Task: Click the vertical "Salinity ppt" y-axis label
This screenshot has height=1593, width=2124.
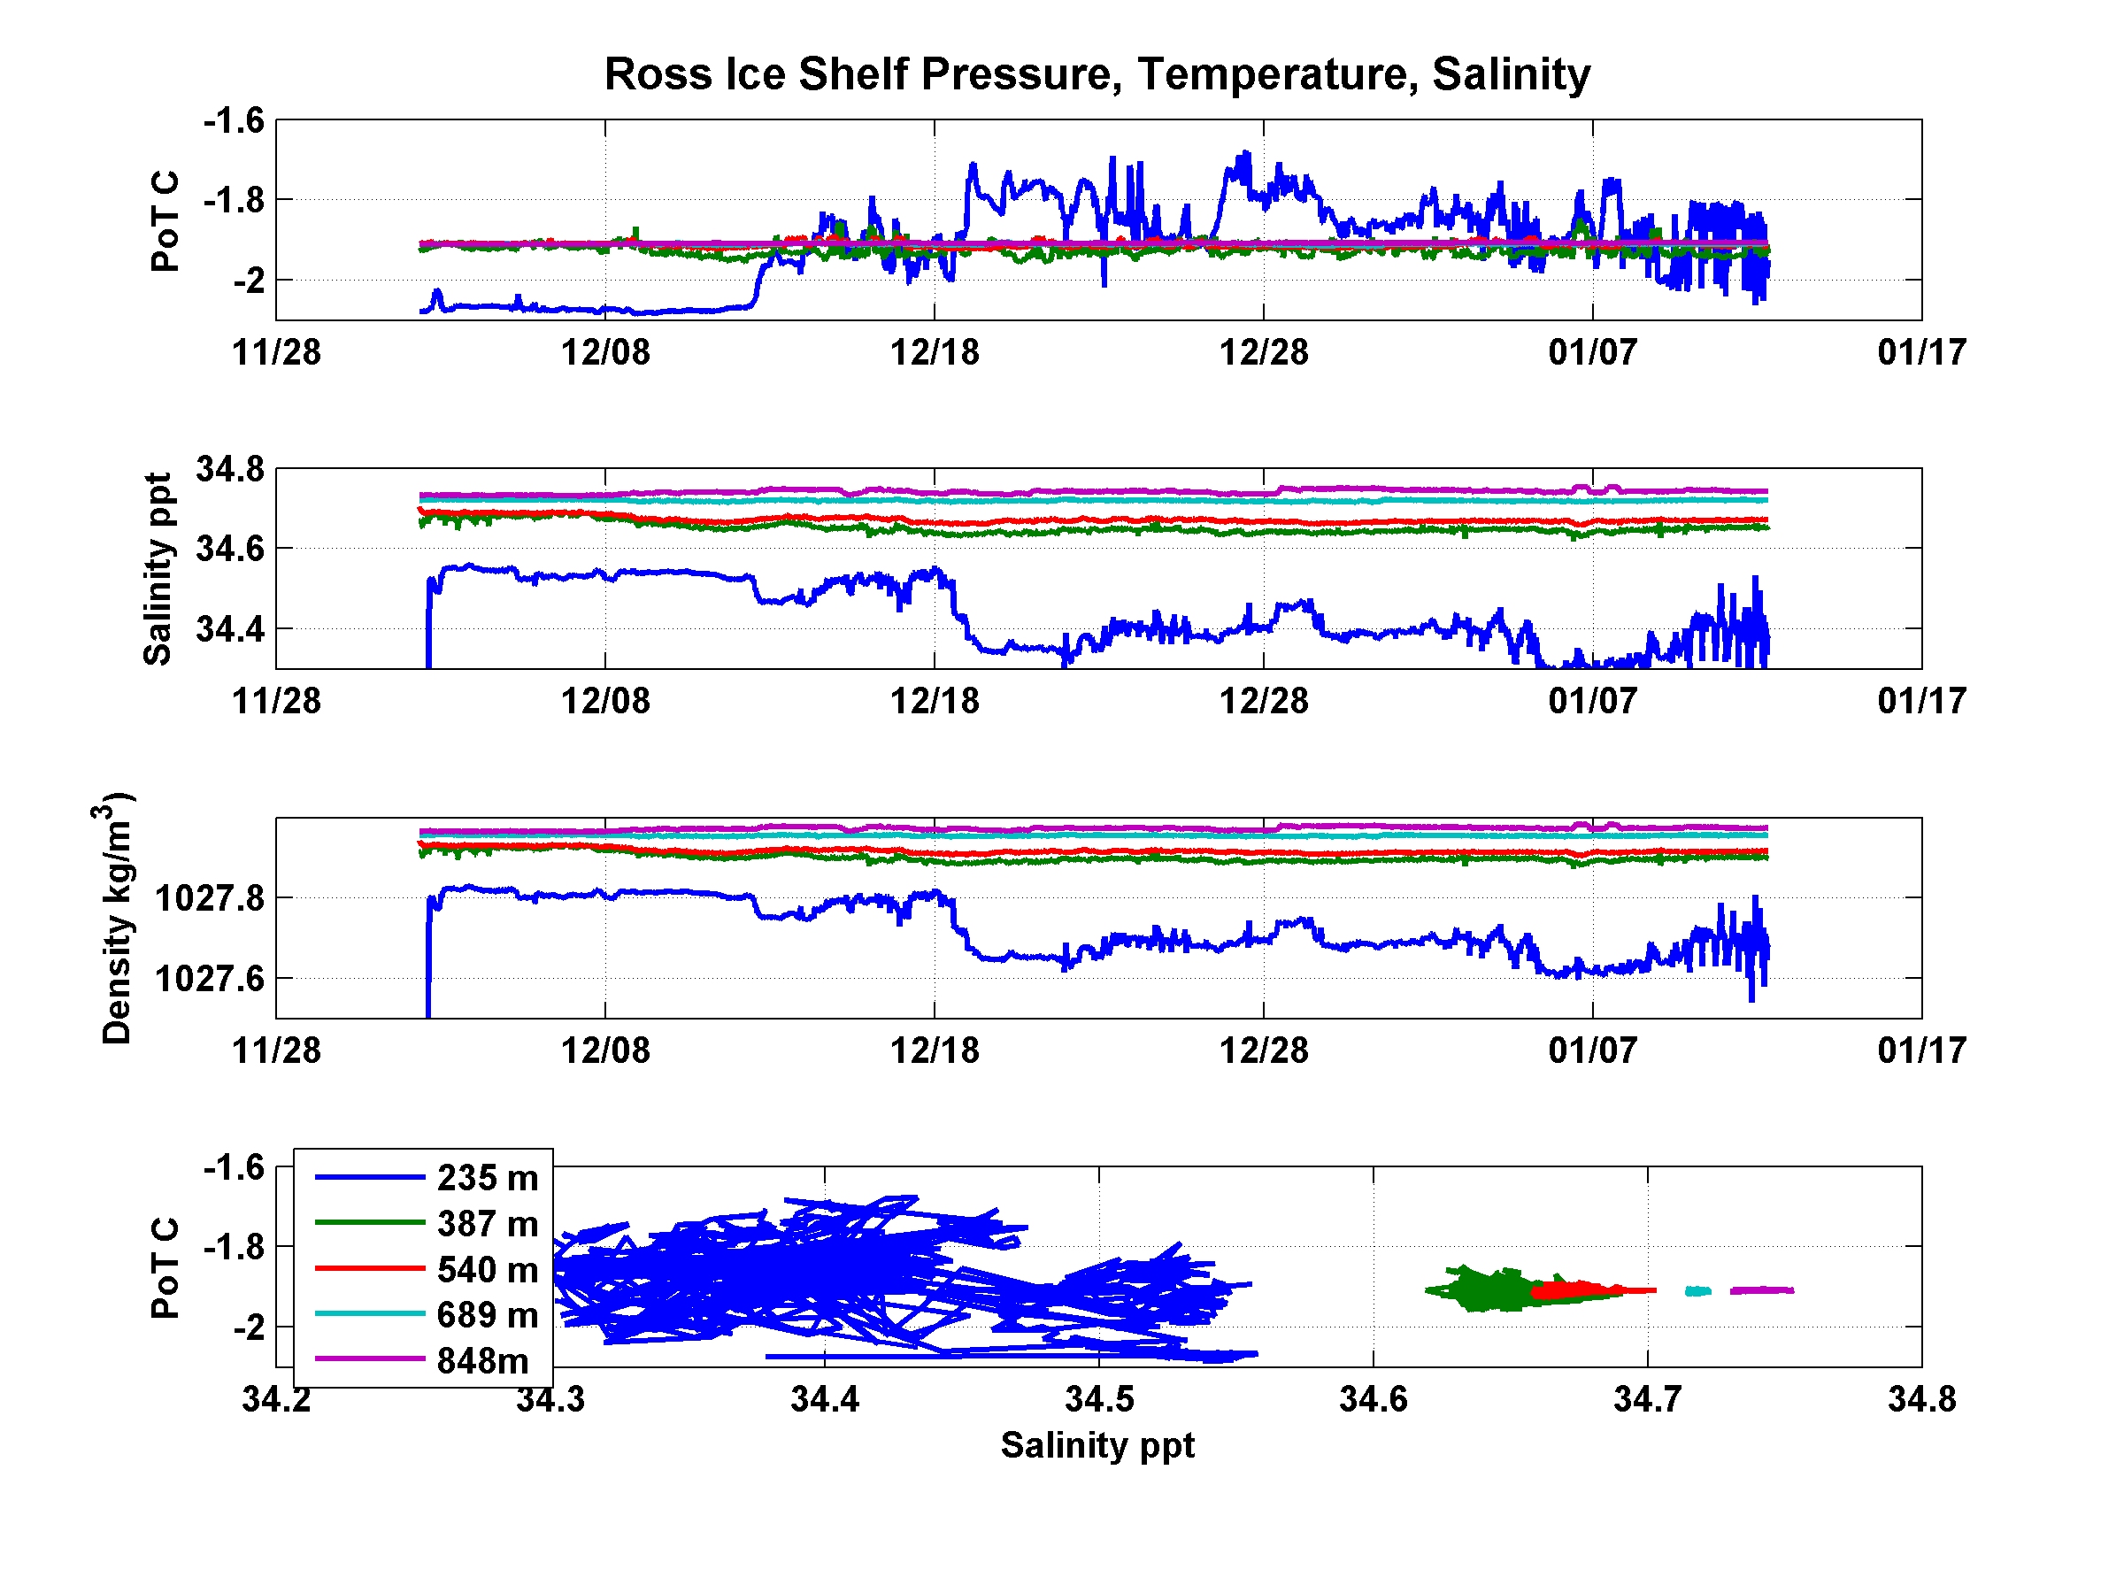Action: coord(158,568)
